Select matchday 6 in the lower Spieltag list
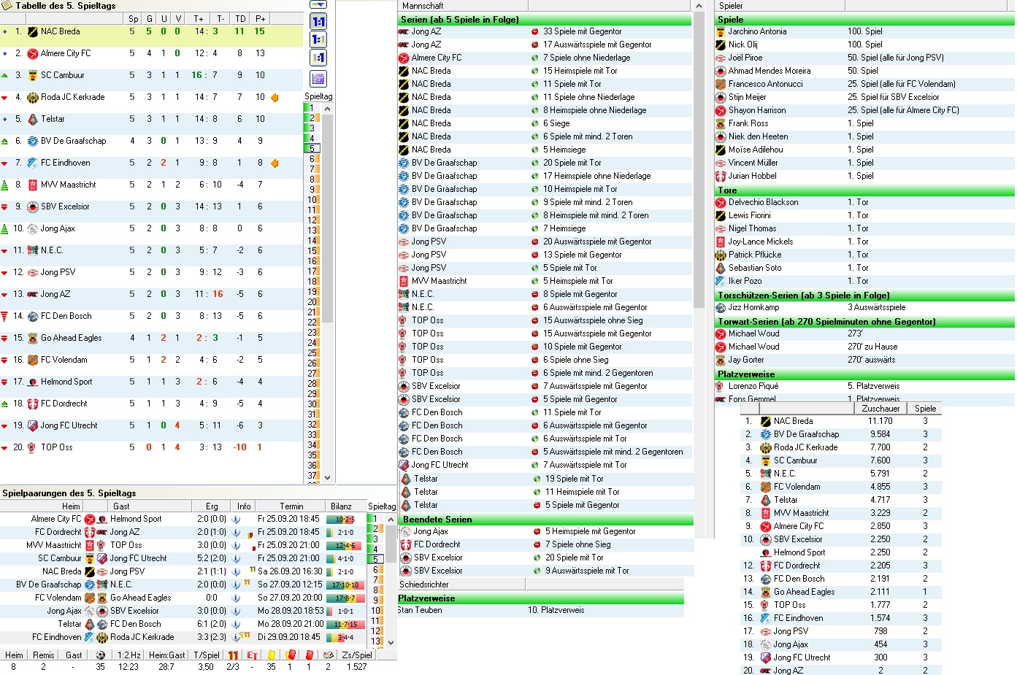This screenshot has height=675, width=1017. pyautogui.click(x=375, y=570)
